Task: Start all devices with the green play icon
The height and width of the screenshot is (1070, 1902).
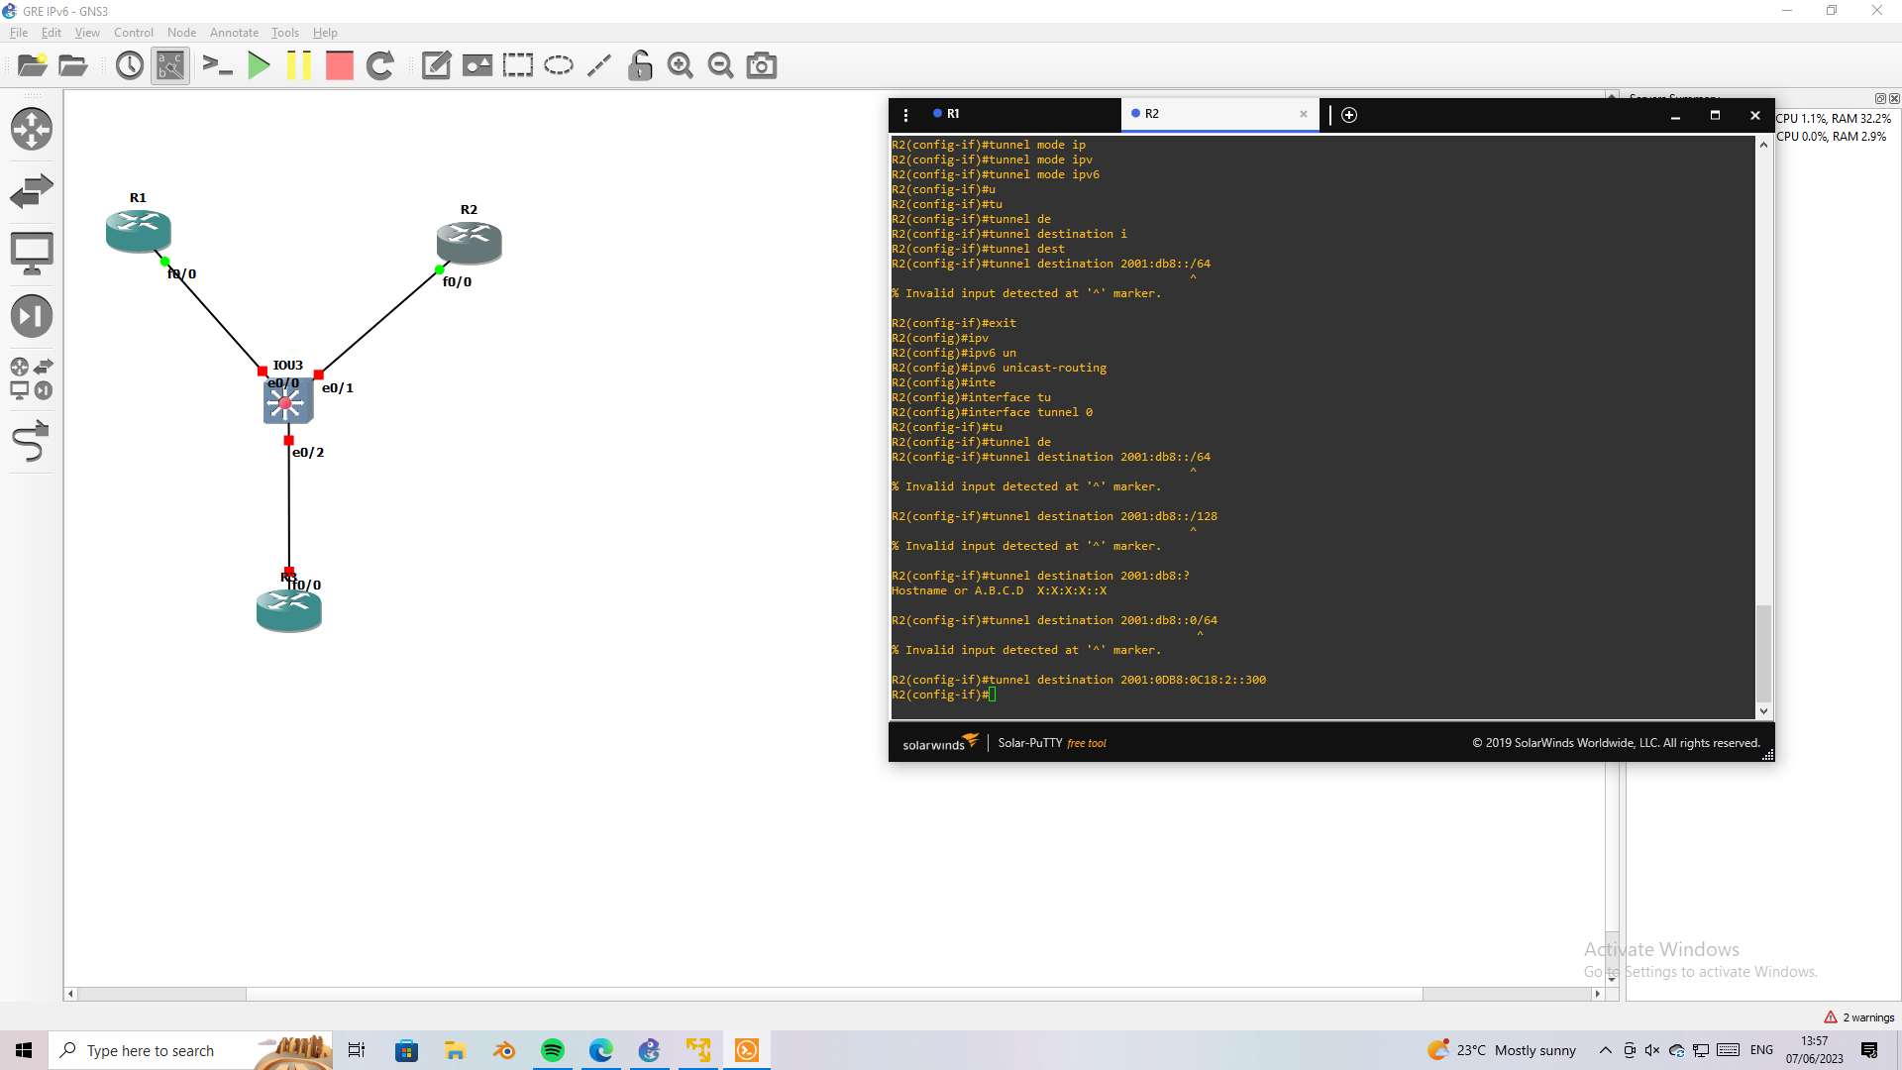Action: pyautogui.click(x=259, y=65)
